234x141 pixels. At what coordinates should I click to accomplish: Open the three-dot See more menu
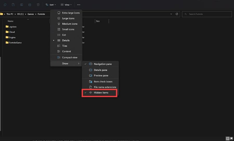click(x=79, y=5)
